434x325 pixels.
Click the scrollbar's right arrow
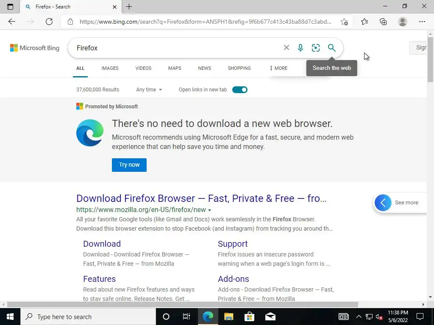click(423, 305)
